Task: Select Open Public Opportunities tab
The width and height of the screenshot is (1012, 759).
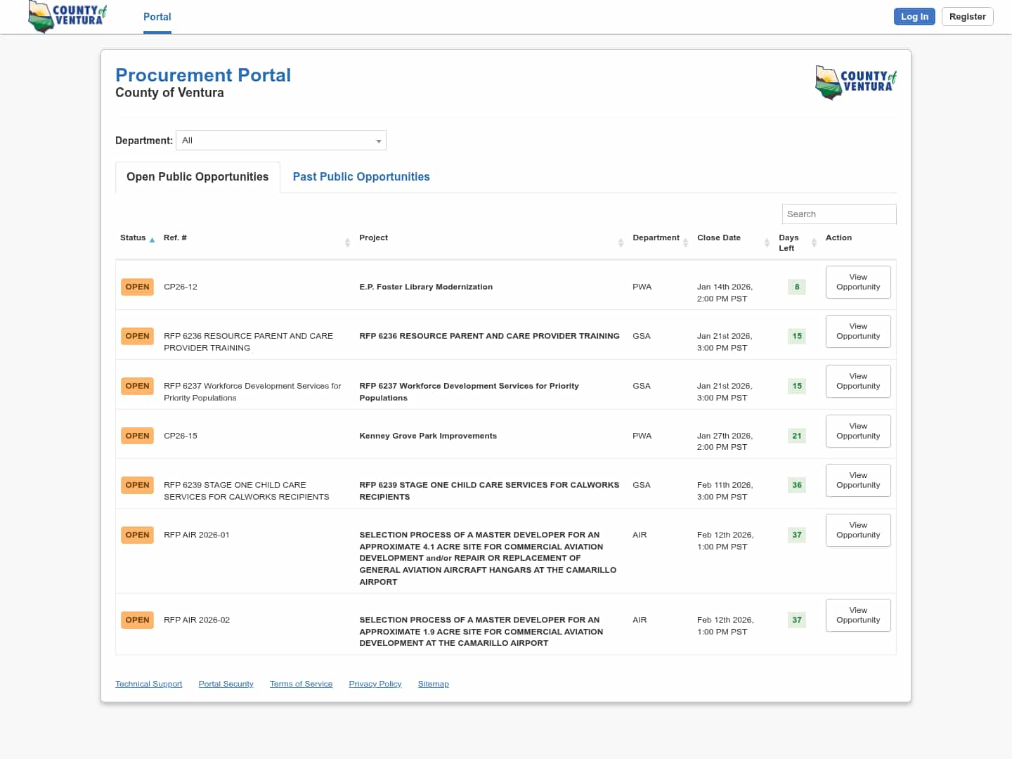Action: click(x=197, y=177)
